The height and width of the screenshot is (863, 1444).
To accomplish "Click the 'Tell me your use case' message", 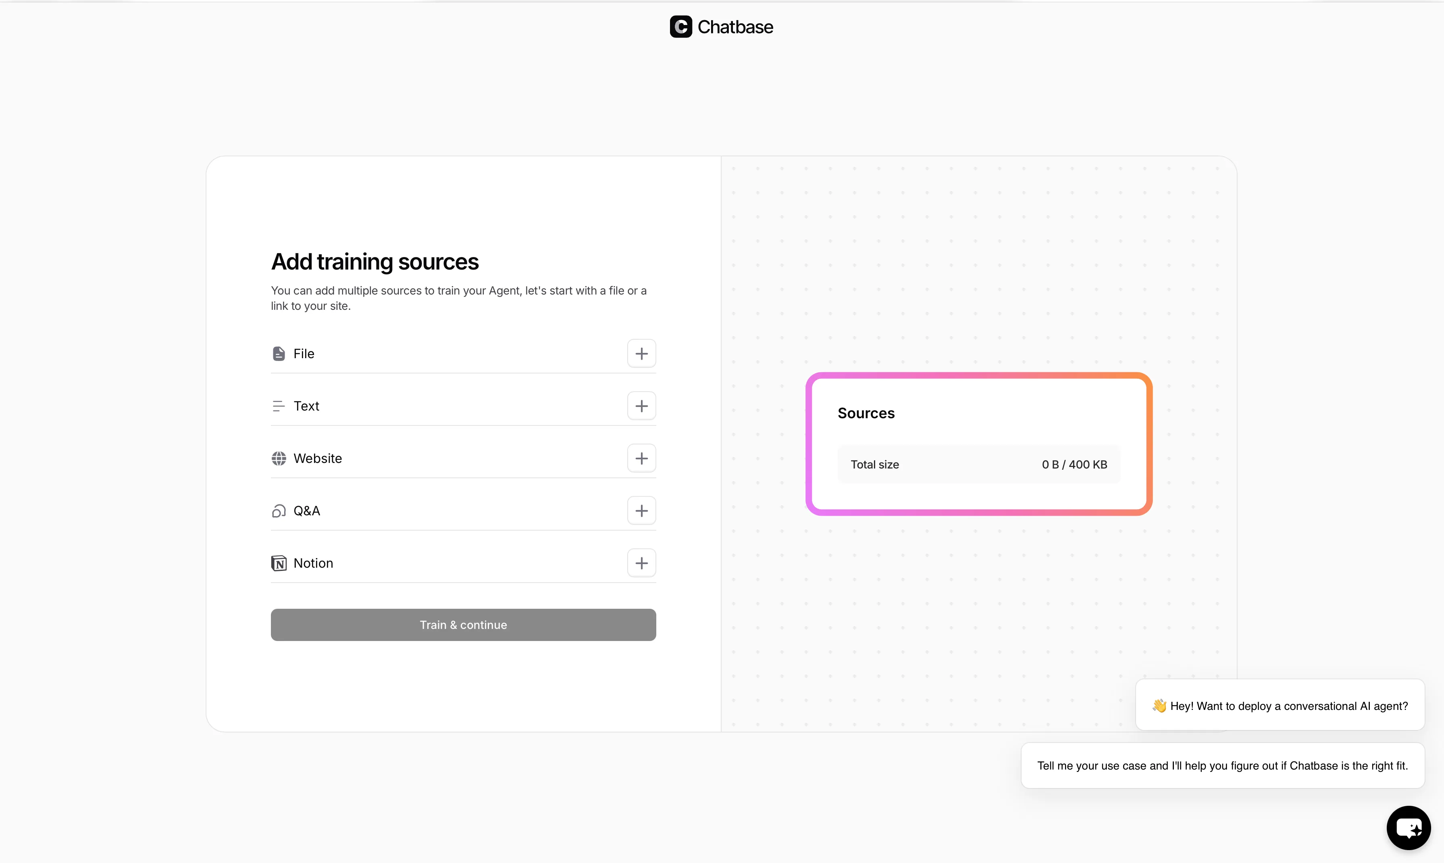I will pyautogui.click(x=1223, y=766).
